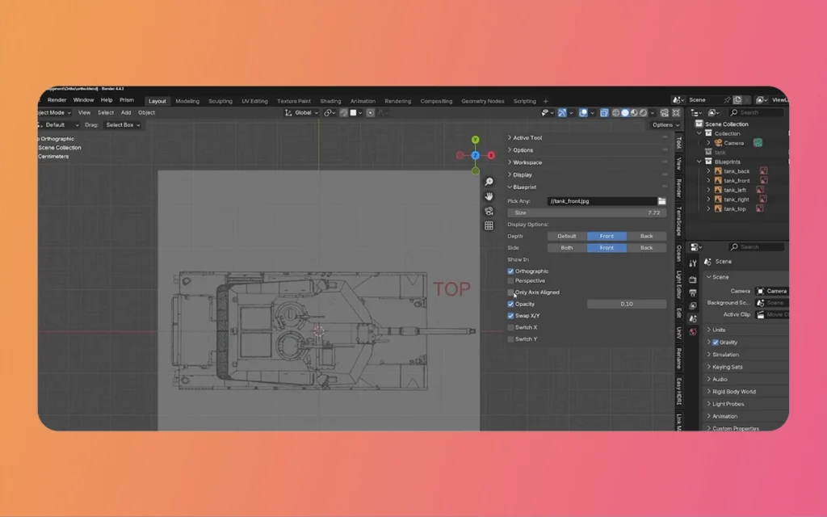The image size is (827, 517).
Task: Switch to the UV Editing workspace tab
Action: (254, 101)
